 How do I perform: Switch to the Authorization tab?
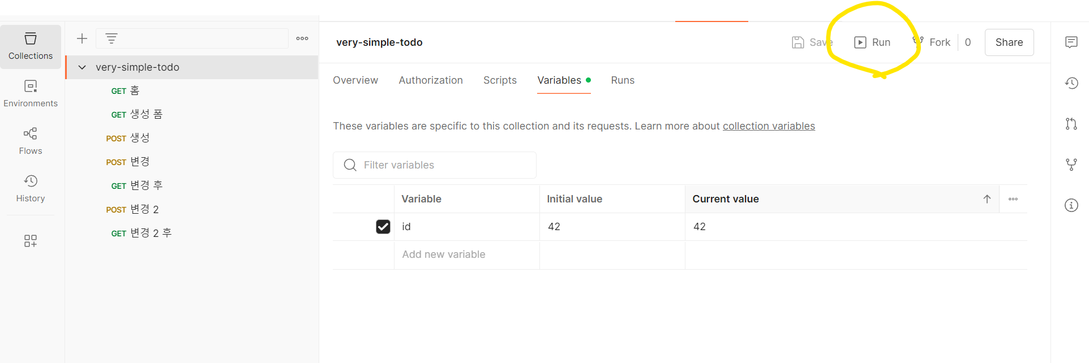click(x=431, y=80)
